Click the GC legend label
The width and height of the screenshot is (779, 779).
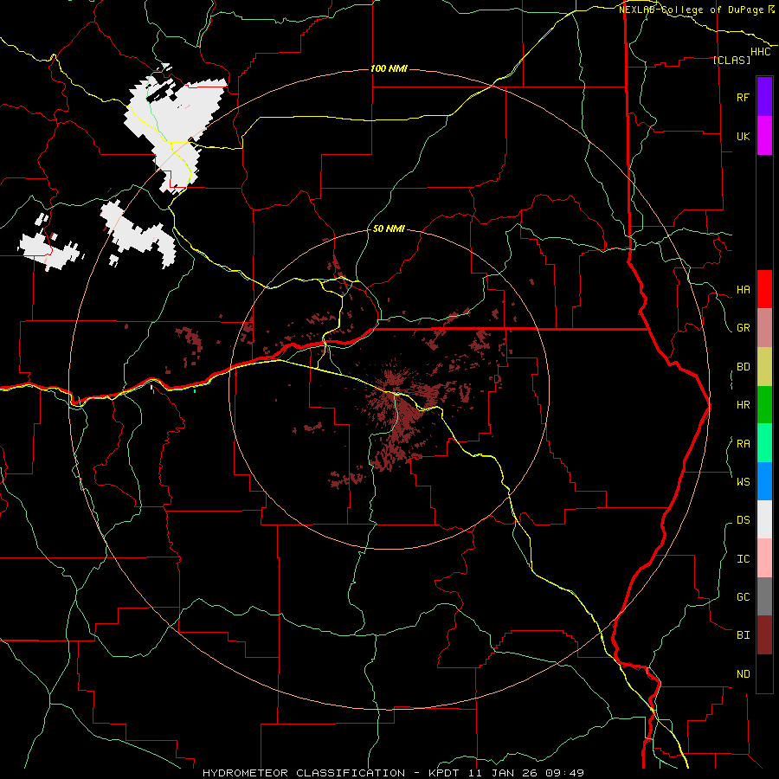tap(744, 597)
